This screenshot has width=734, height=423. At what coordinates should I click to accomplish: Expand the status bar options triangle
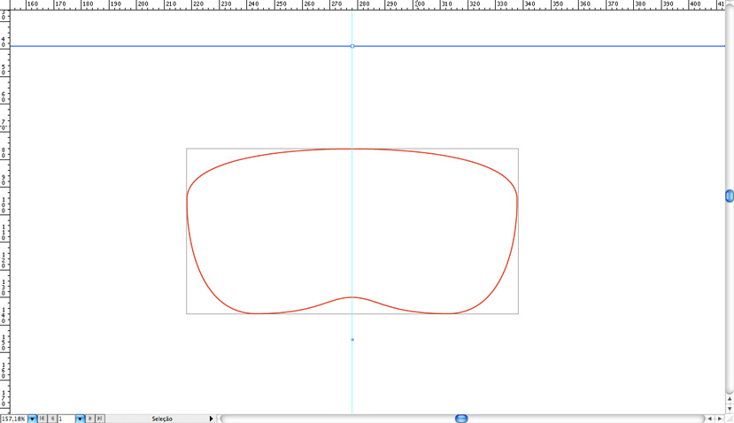(211, 419)
